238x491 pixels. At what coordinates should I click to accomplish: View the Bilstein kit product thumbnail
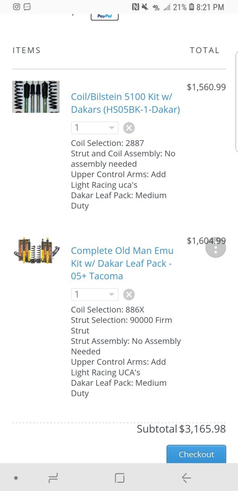pyautogui.click(x=36, y=96)
